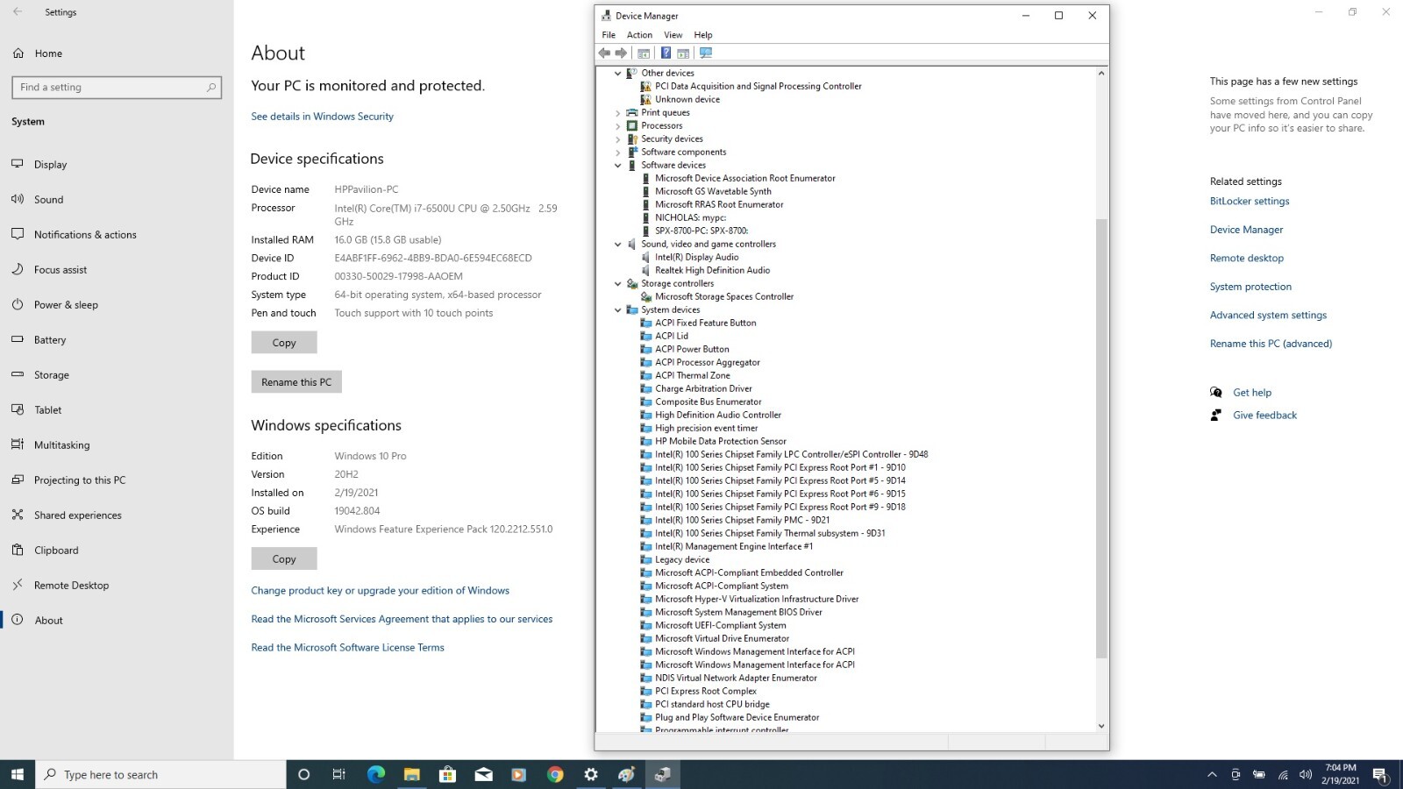Expand the Processors category

(617, 125)
